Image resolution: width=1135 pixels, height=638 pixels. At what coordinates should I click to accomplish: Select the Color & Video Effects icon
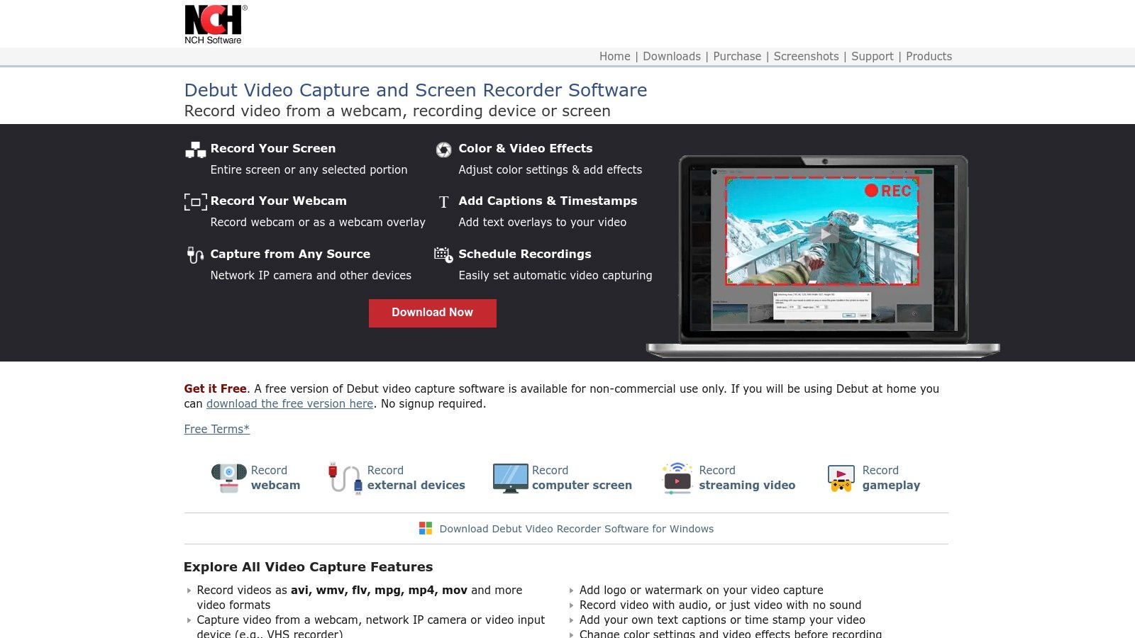click(443, 150)
